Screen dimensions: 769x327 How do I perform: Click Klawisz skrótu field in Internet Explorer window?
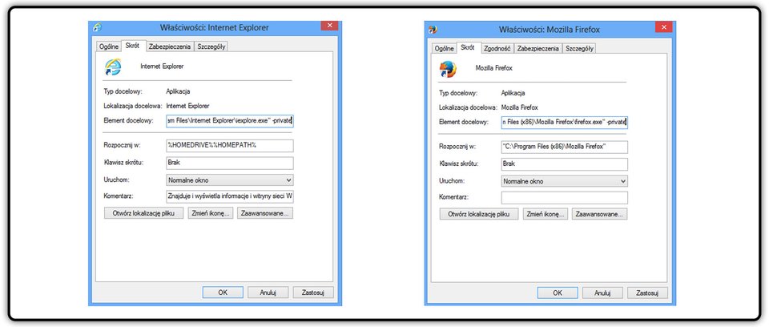[x=230, y=163]
